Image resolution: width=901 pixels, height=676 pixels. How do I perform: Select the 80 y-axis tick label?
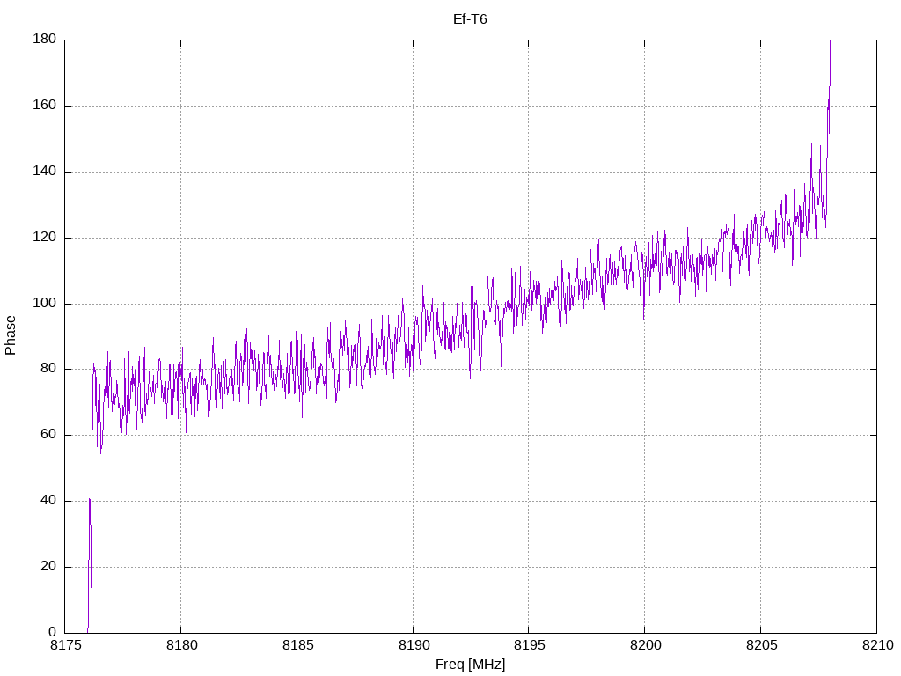[x=48, y=369]
